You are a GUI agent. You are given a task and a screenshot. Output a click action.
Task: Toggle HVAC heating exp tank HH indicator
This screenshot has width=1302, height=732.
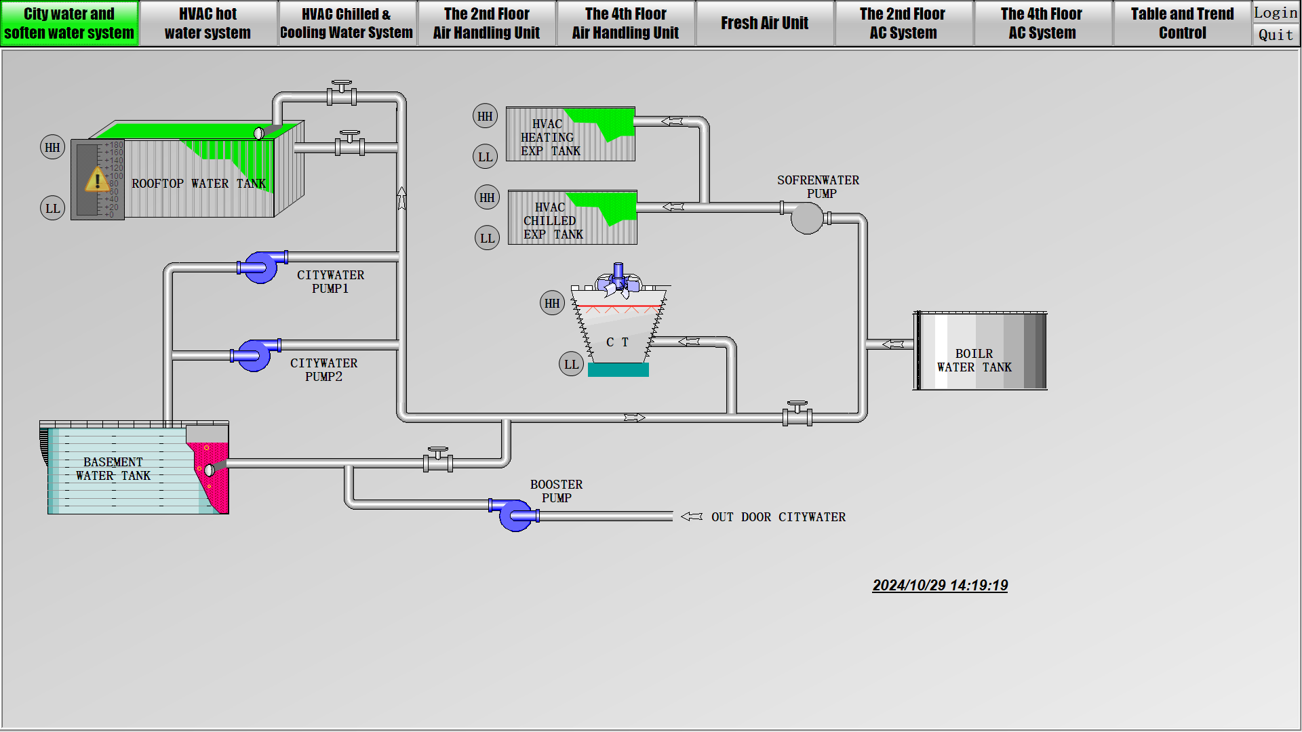(485, 116)
